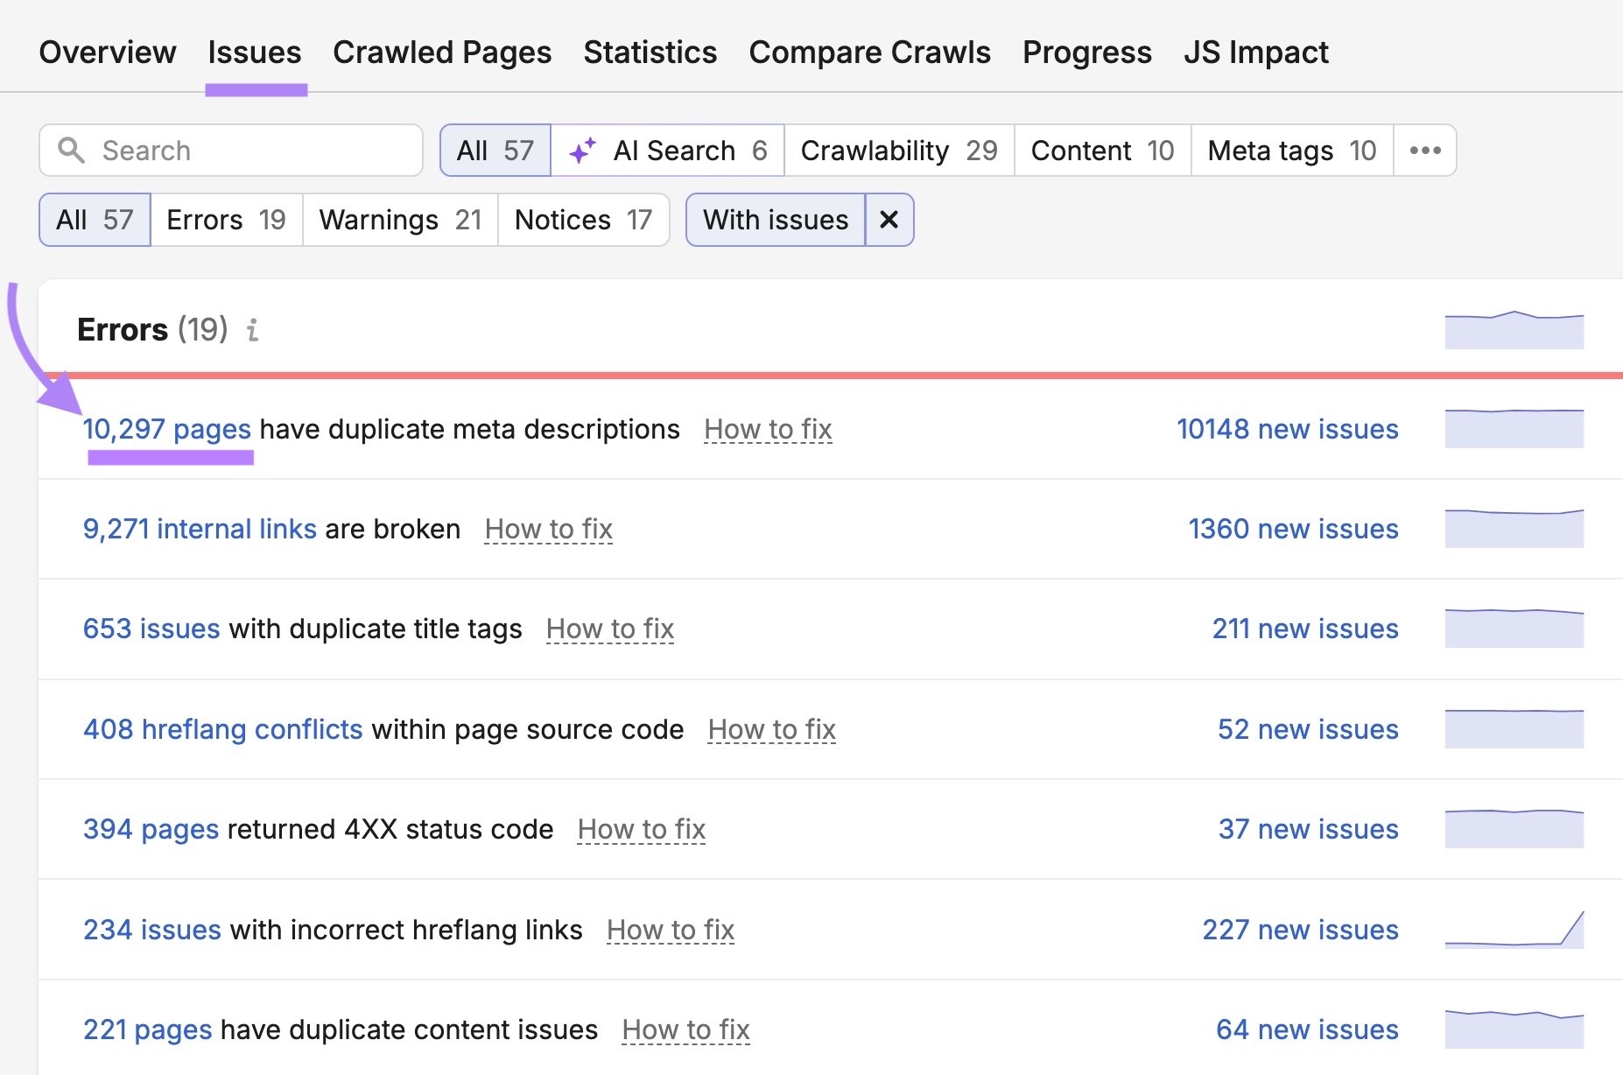Open 653 issues duplicate title tags
Viewport: 1623px width, 1075px height.
coord(151,629)
